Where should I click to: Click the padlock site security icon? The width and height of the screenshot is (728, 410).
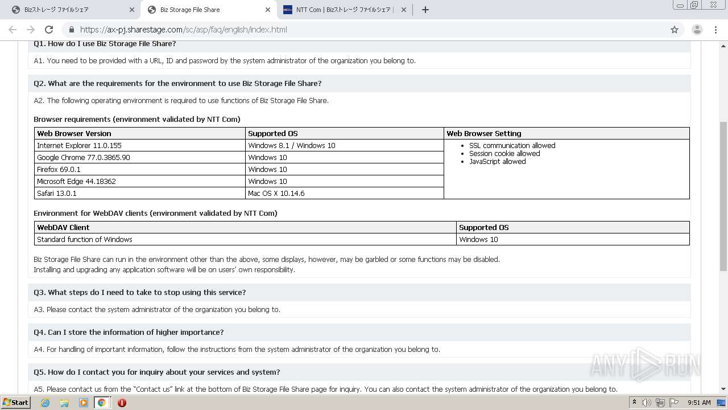pos(71,30)
